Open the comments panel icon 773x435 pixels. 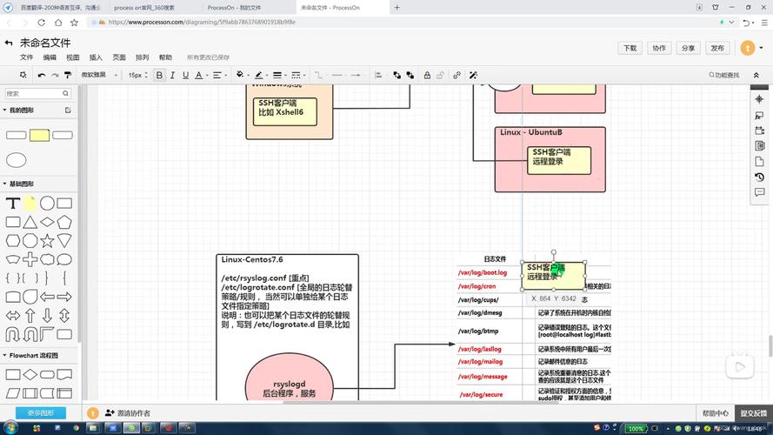tap(759, 192)
